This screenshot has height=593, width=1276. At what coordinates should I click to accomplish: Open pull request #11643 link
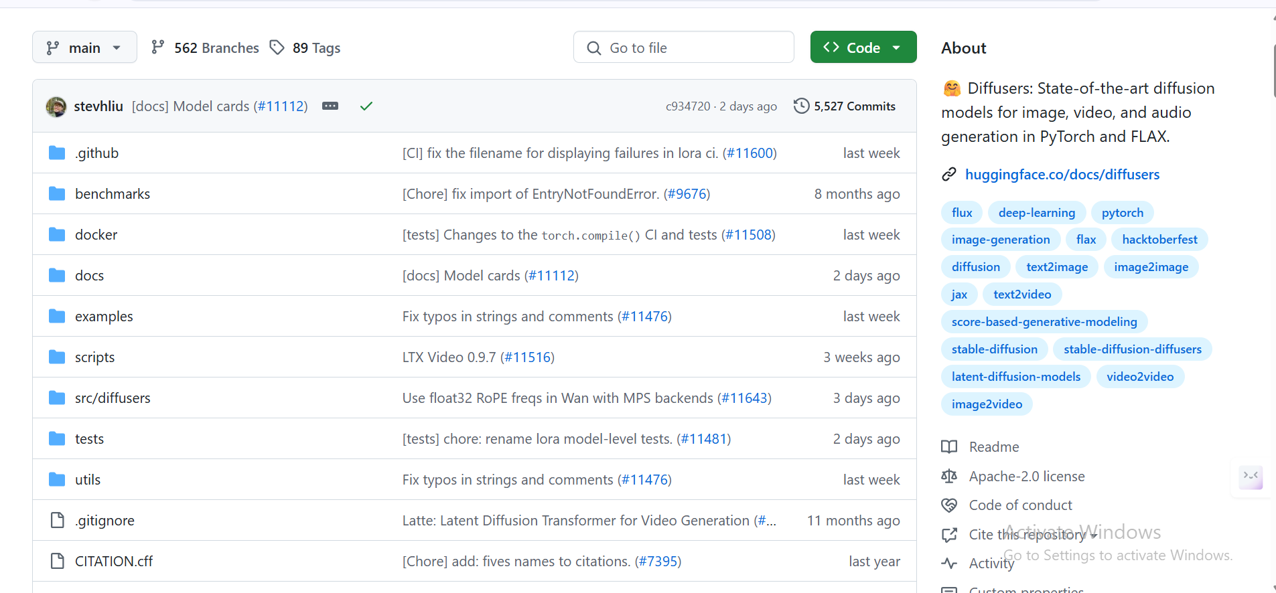(745, 398)
